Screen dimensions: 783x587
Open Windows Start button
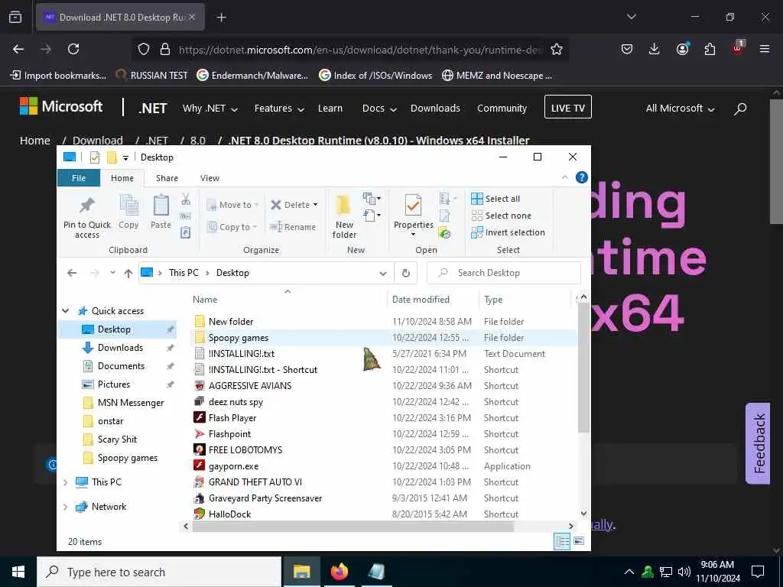click(18, 572)
